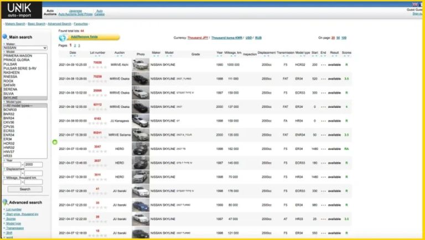
Task: Open photo thumbnail of lot 70026
Action: coord(141,65)
